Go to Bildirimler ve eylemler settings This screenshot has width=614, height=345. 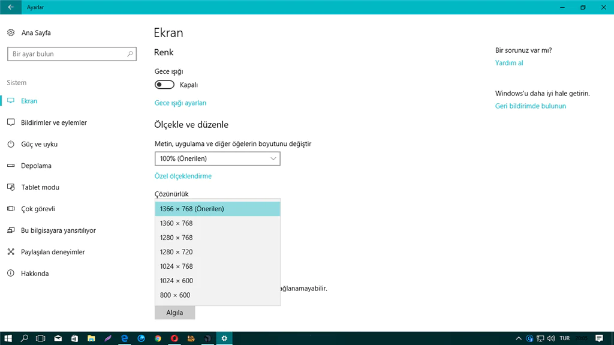click(x=54, y=122)
